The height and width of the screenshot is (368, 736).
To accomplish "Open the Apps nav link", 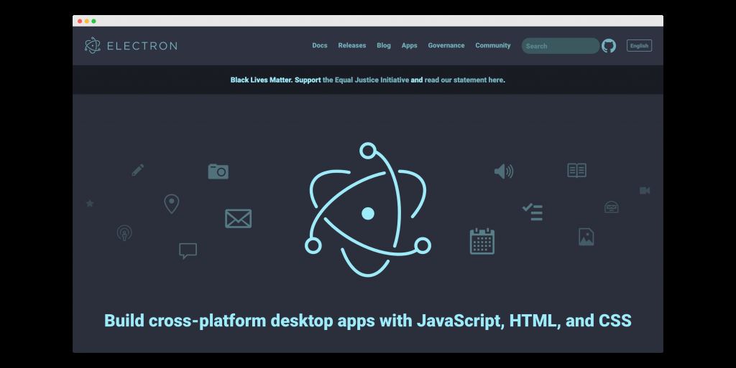I will click(409, 45).
